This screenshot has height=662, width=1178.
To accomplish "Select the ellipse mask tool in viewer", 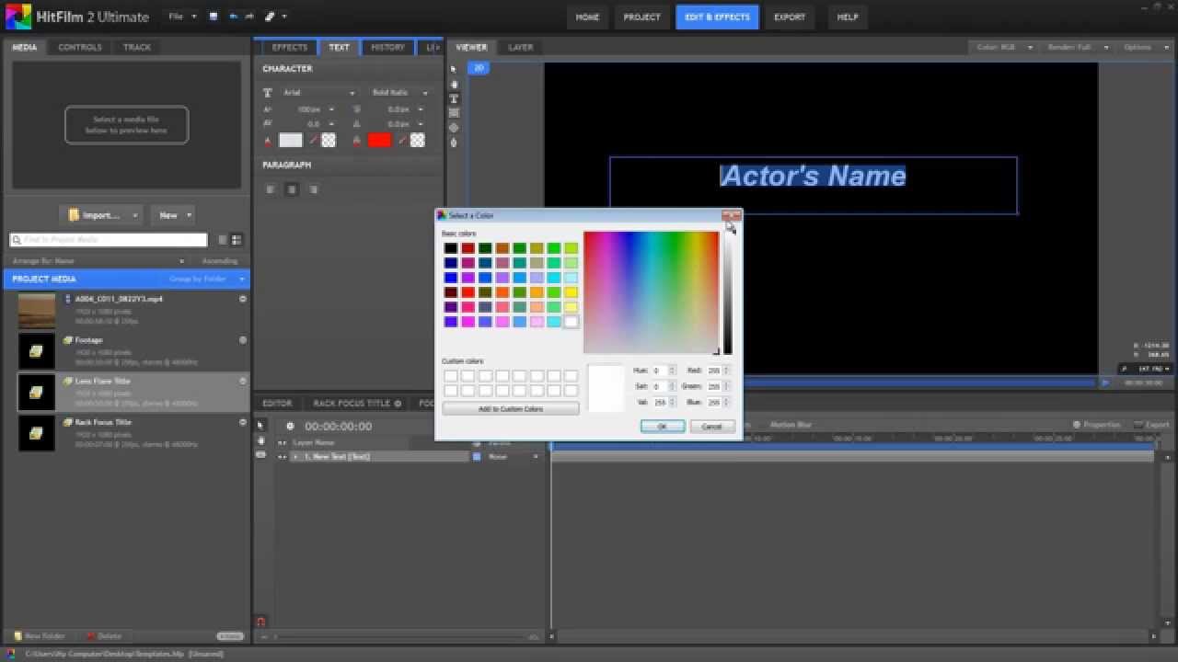I will 454,128.
